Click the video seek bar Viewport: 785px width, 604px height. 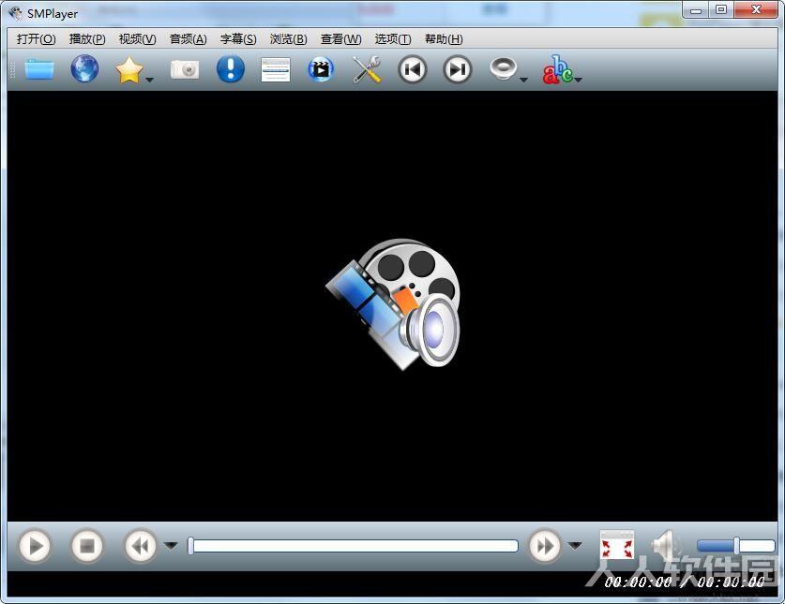(353, 546)
